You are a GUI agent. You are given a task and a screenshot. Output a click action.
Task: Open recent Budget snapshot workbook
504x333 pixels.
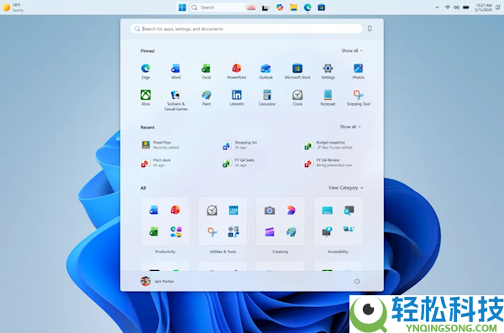tap(328, 145)
